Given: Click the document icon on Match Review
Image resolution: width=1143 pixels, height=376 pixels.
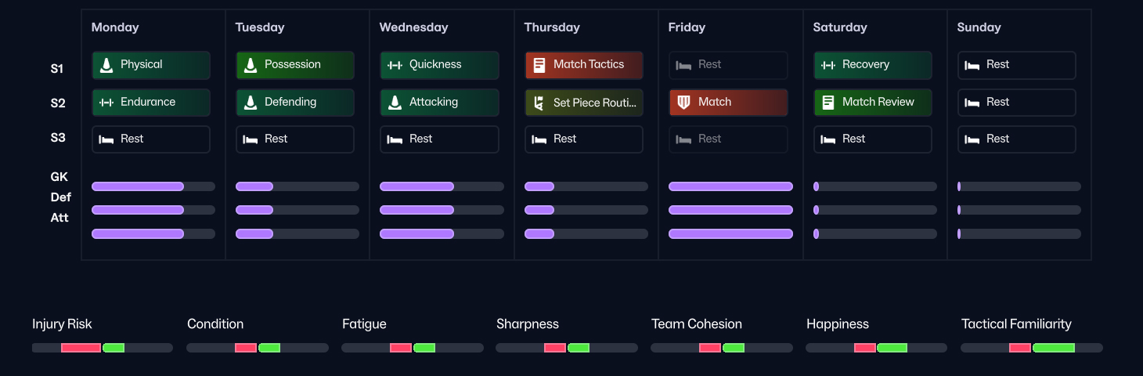Looking at the screenshot, I should 828,103.
